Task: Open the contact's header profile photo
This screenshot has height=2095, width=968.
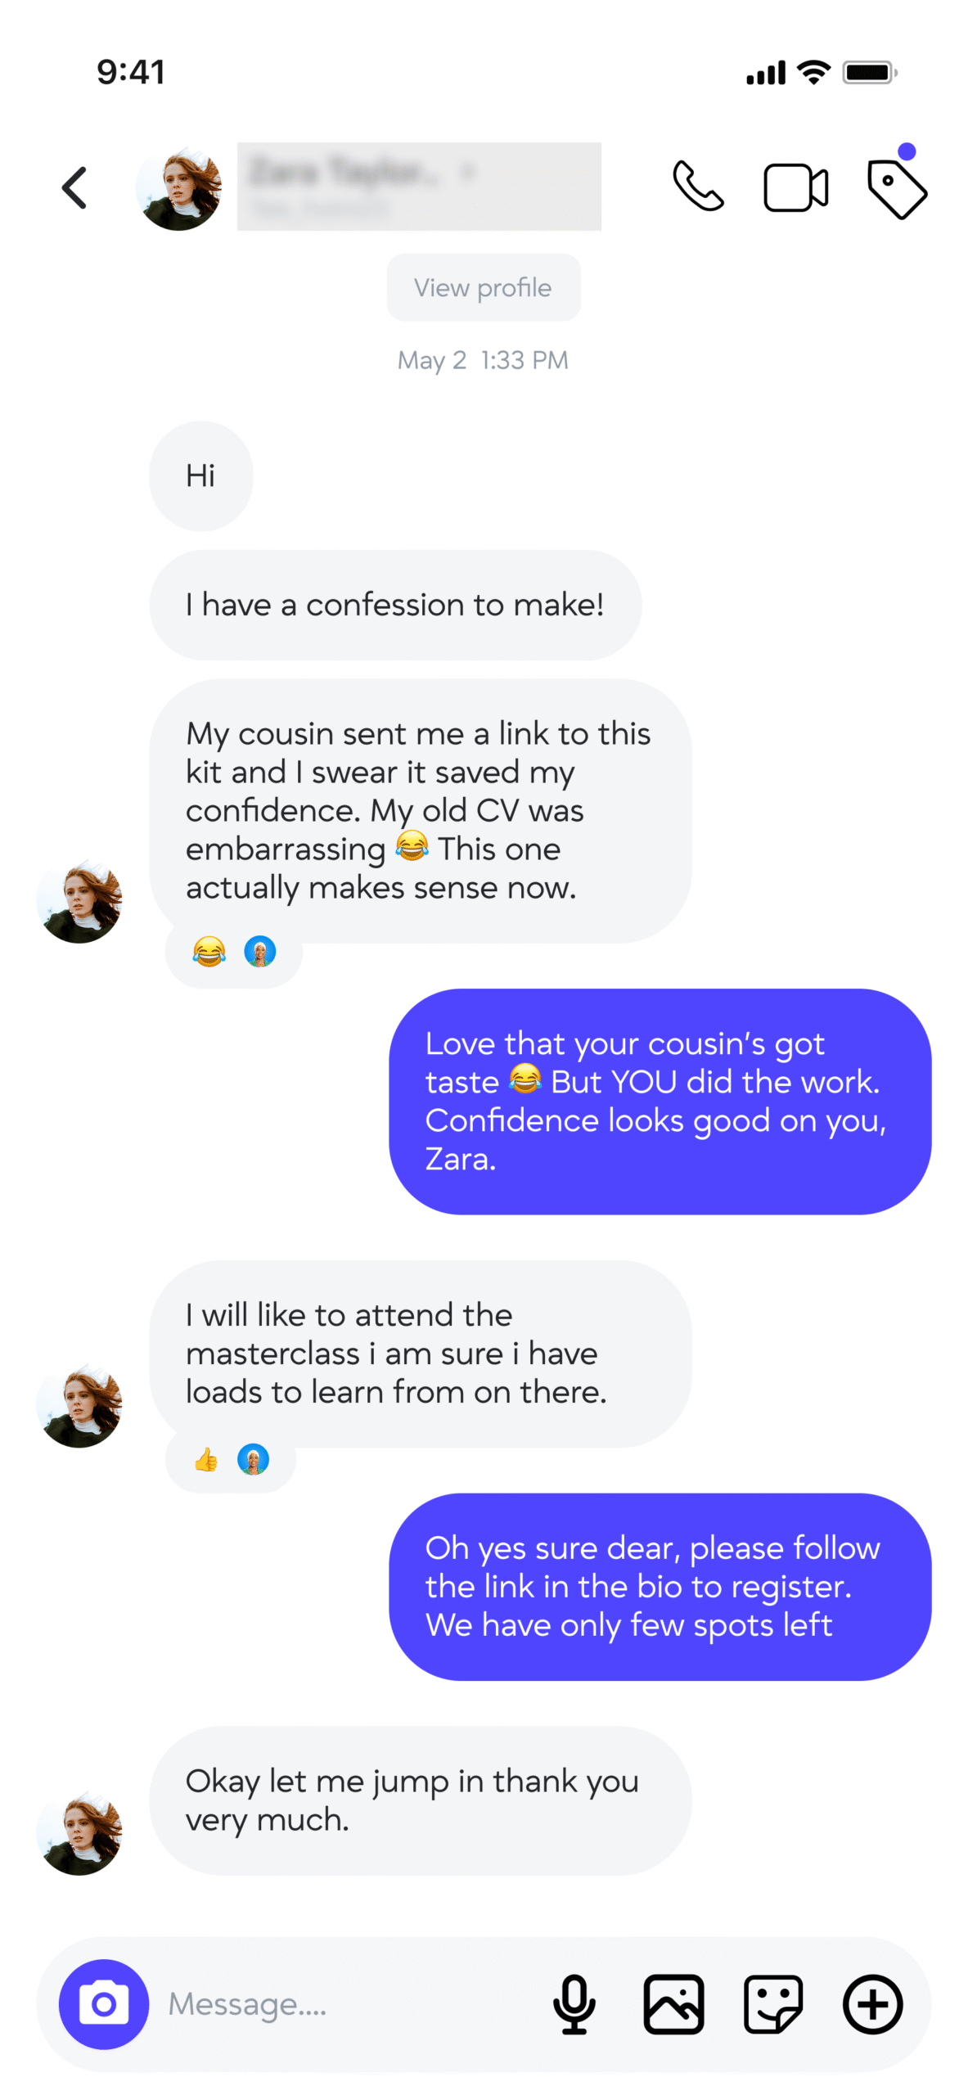Action: click(x=178, y=187)
